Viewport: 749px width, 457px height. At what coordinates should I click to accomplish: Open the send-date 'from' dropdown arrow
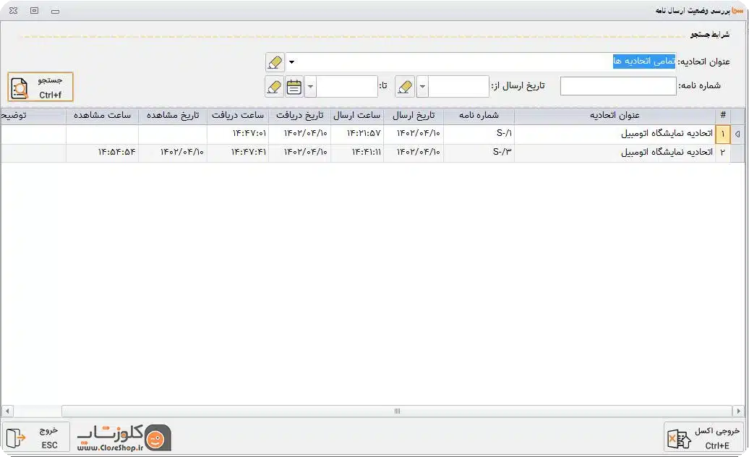point(422,87)
